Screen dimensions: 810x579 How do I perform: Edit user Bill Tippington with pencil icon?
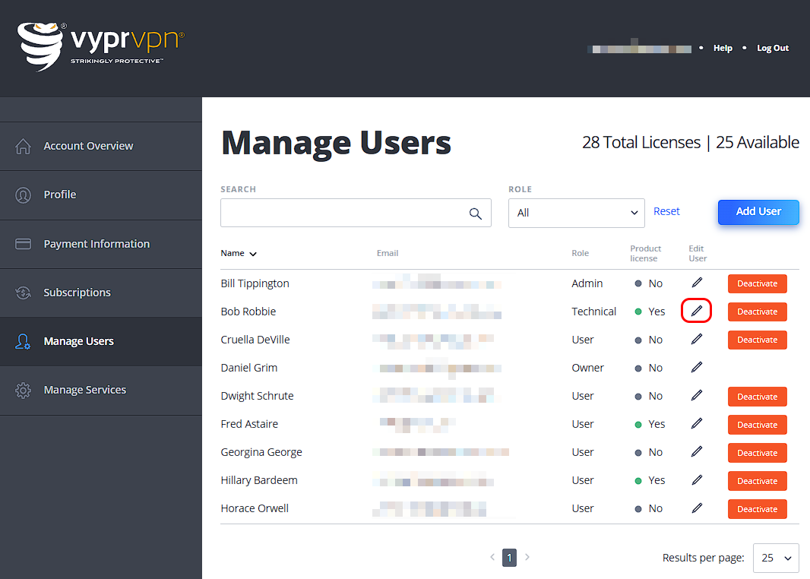697,283
